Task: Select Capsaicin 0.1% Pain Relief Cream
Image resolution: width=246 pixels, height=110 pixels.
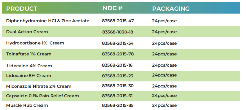Action: pyautogui.click(x=43, y=96)
